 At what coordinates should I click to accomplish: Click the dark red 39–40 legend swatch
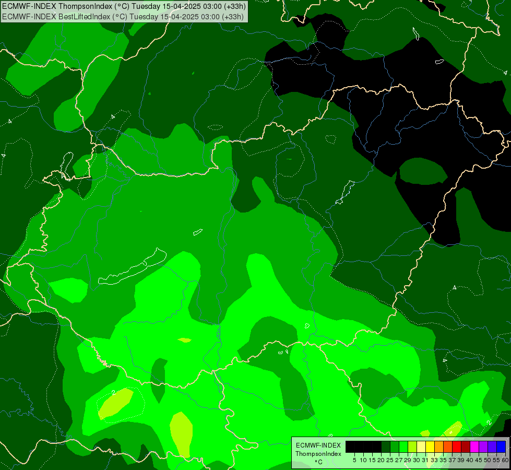[466, 446]
